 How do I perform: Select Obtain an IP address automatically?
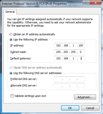[x=11, y=35]
